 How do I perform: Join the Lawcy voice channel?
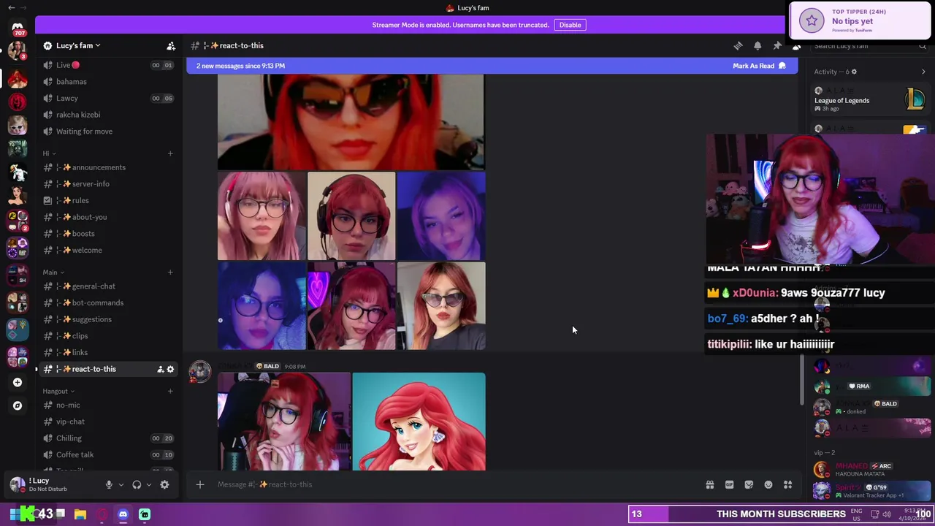pyautogui.click(x=108, y=98)
